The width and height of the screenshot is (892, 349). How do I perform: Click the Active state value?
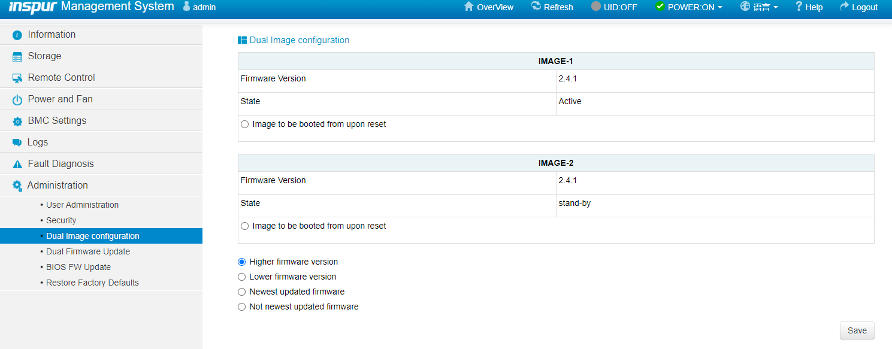click(x=570, y=101)
